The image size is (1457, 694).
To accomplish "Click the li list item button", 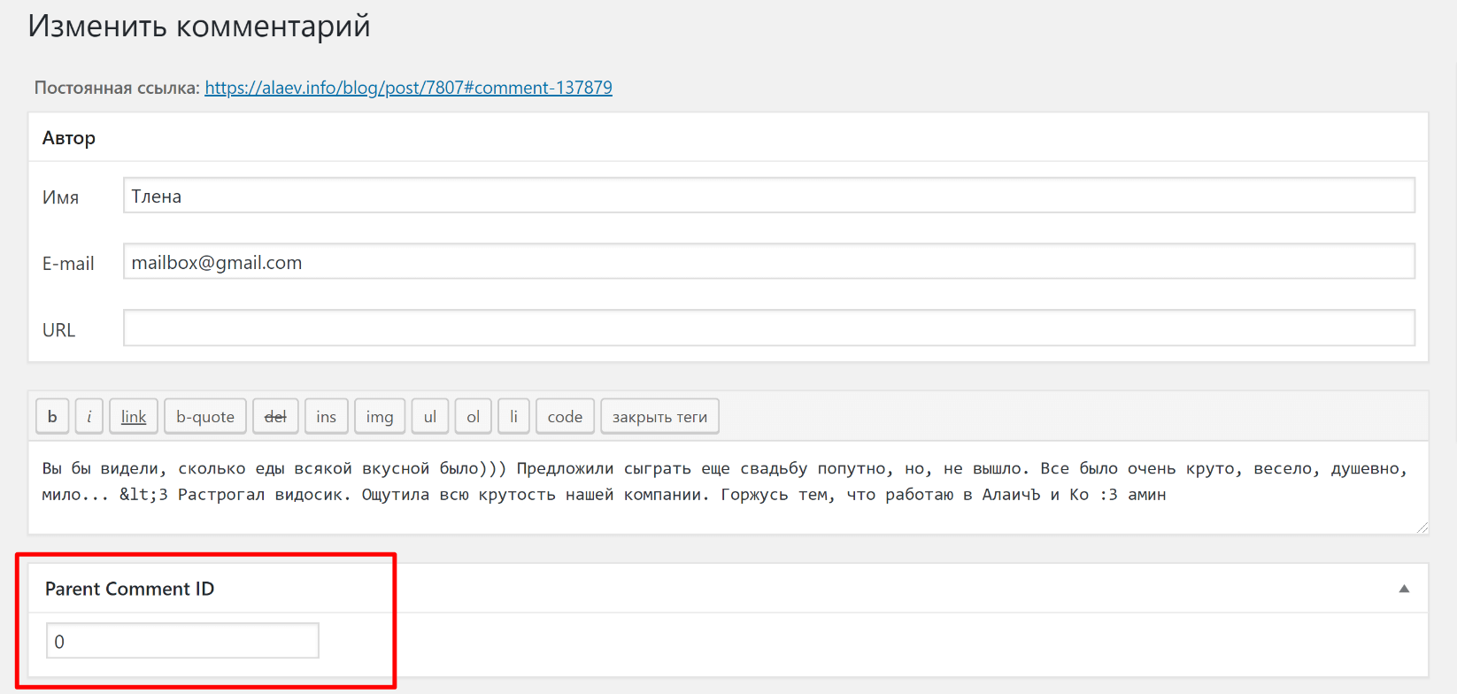I will tap(513, 416).
